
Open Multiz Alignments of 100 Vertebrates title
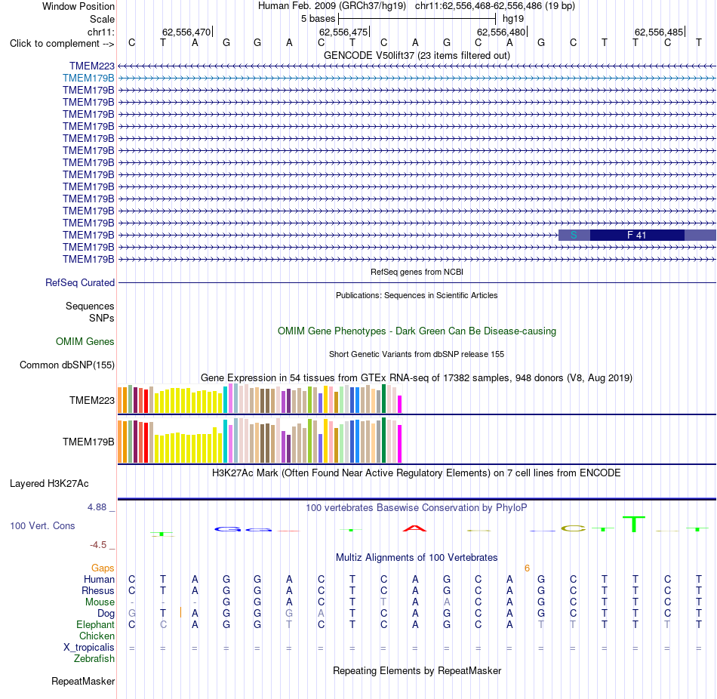417,558
